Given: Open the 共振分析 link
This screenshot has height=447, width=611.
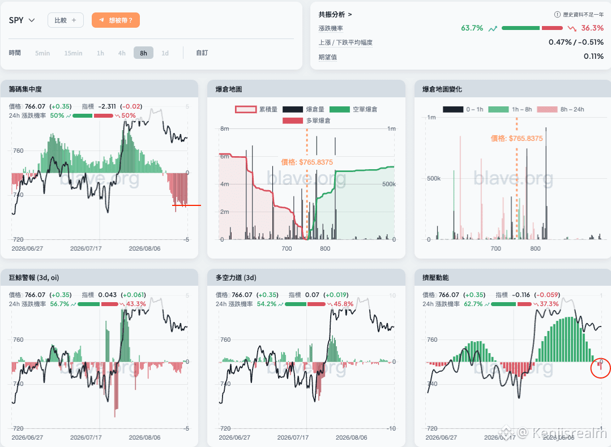Looking at the screenshot, I should coord(335,14).
